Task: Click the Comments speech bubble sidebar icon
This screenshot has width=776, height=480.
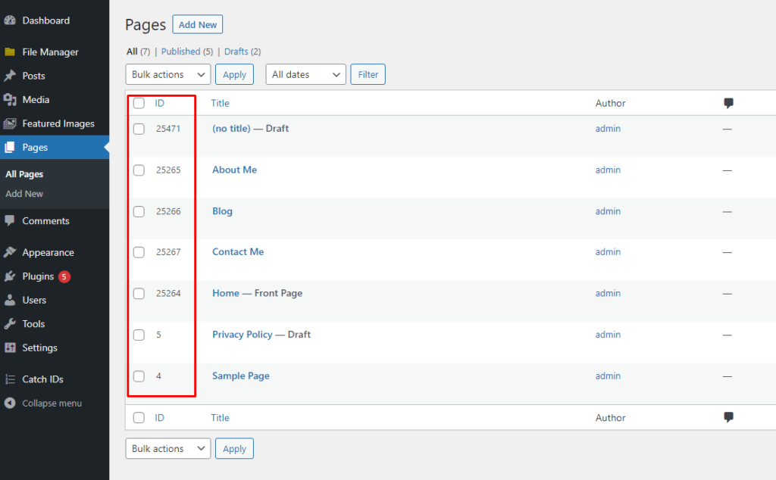Action: pyautogui.click(x=10, y=221)
